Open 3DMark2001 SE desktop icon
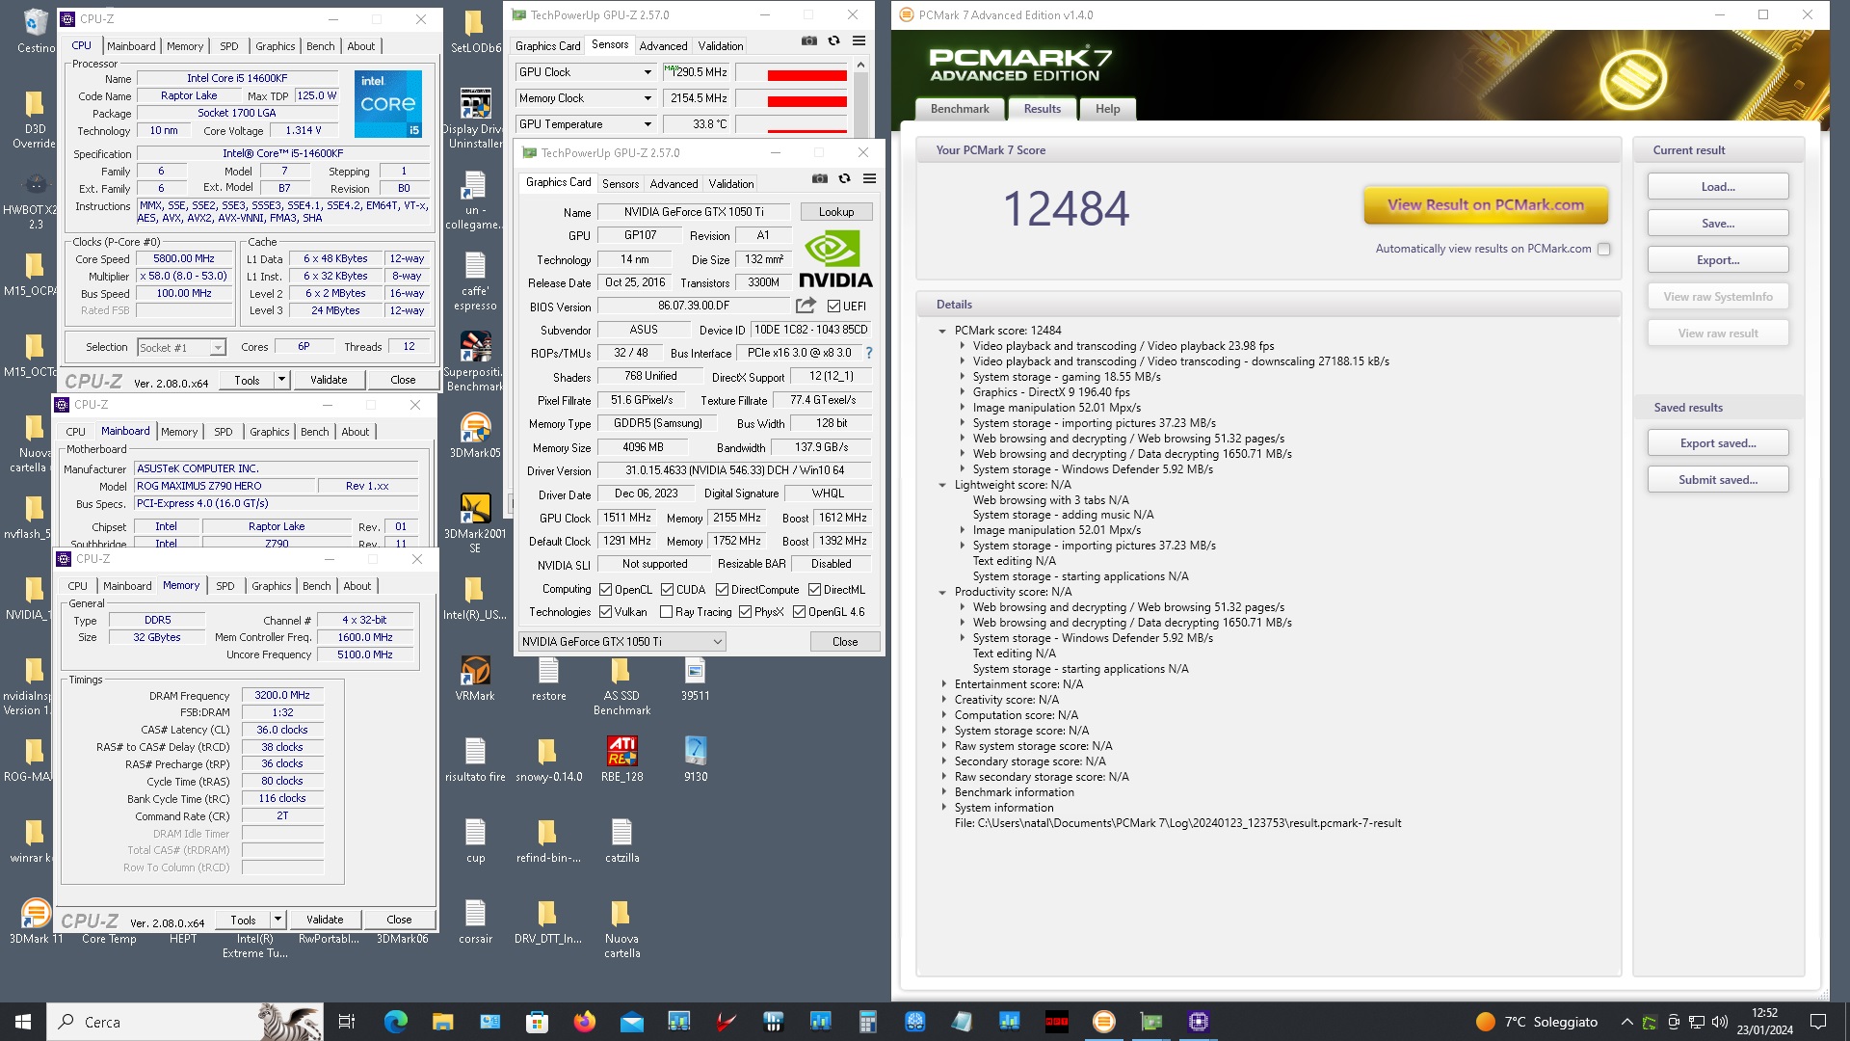The height and width of the screenshot is (1041, 1850). click(475, 522)
